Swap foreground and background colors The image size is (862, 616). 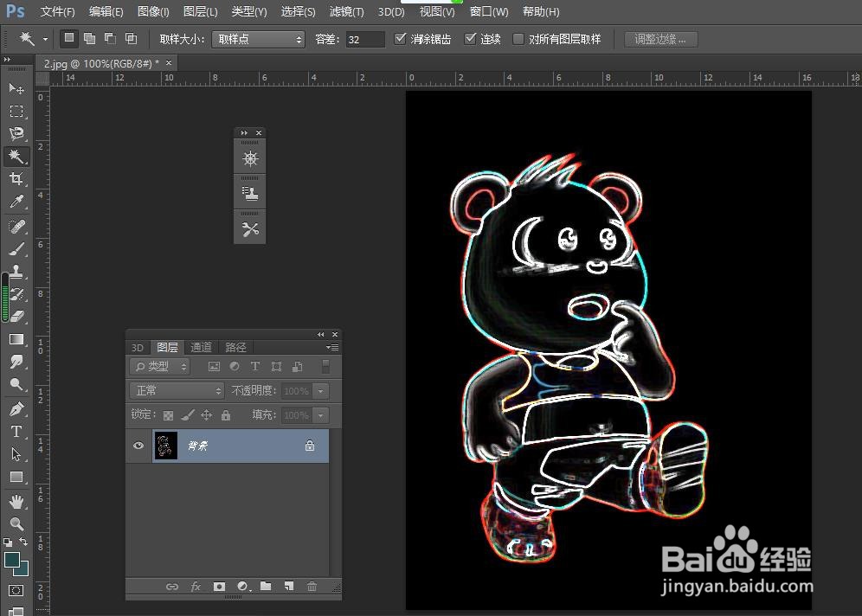(23, 542)
